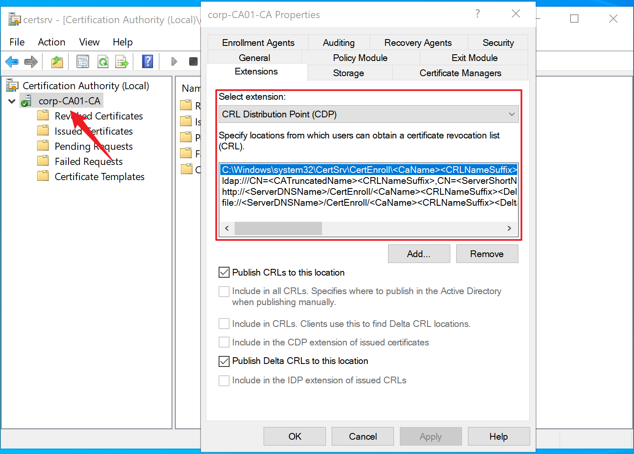634x454 pixels.
Task: Click the Add... button
Action: coord(419,254)
